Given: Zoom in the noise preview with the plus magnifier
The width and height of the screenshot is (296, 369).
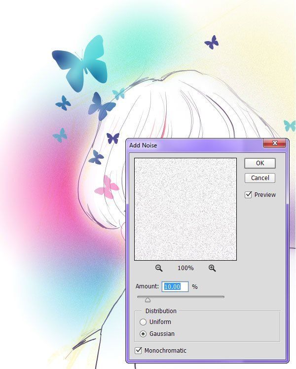Looking at the screenshot, I should point(212,268).
